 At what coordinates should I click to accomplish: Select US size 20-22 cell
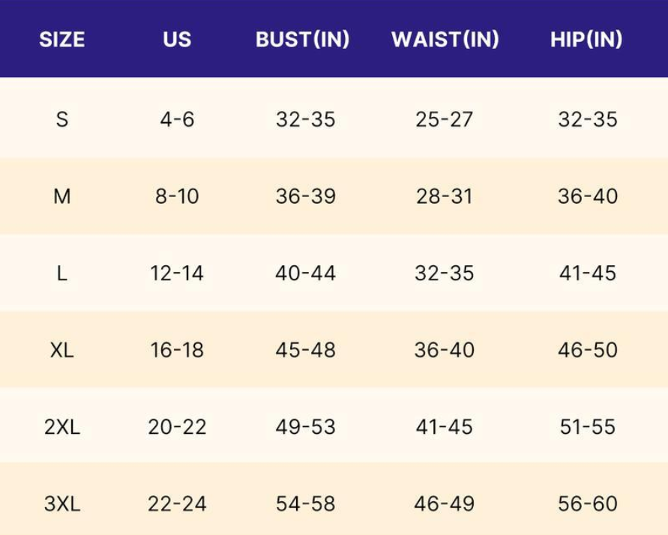(177, 427)
